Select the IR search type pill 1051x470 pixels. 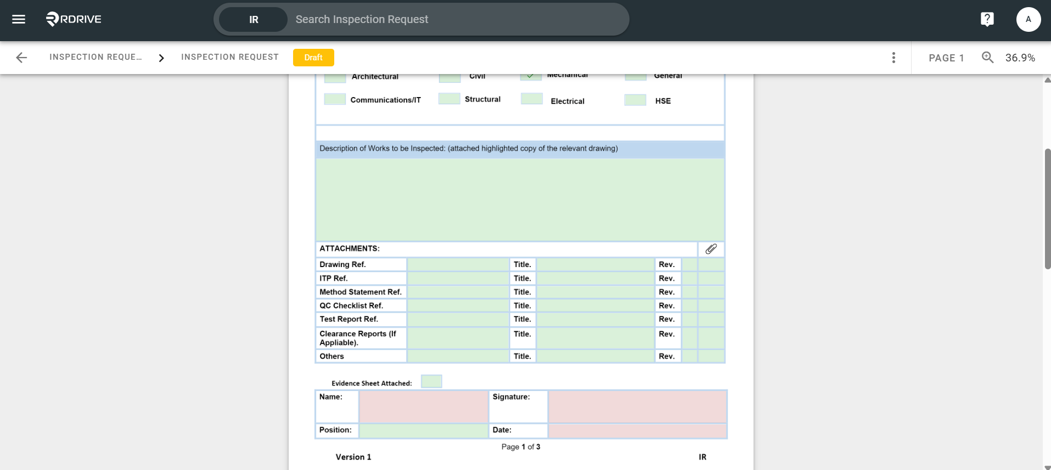pyautogui.click(x=254, y=20)
